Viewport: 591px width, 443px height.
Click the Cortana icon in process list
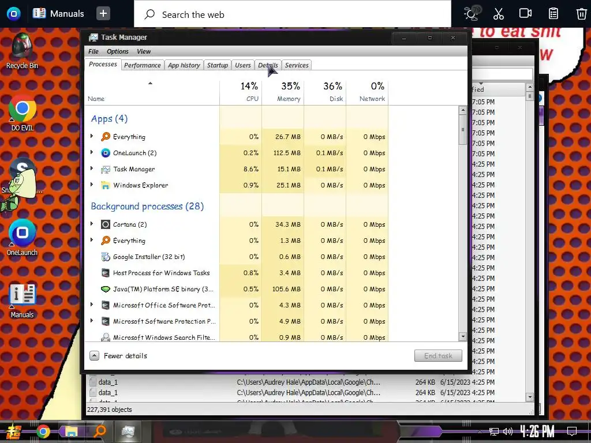pyautogui.click(x=106, y=224)
